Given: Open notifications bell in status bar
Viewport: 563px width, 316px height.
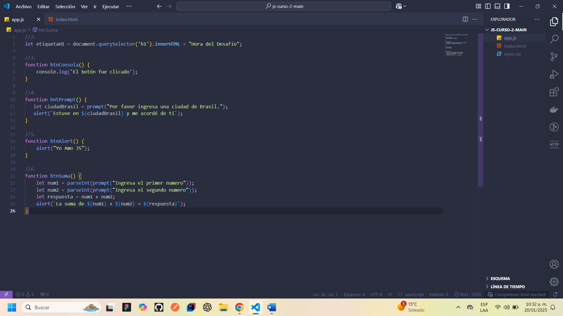Looking at the screenshot, I should (x=555, y=294).
